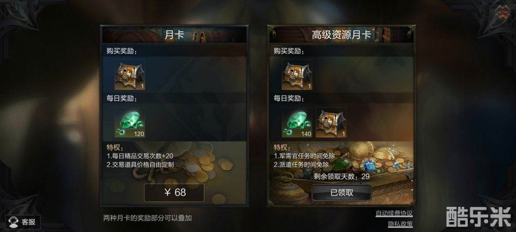Click the 派遣任务时间免除 privilege line
The height and width of the screenshot is (232, 516).
pos(302,164)
